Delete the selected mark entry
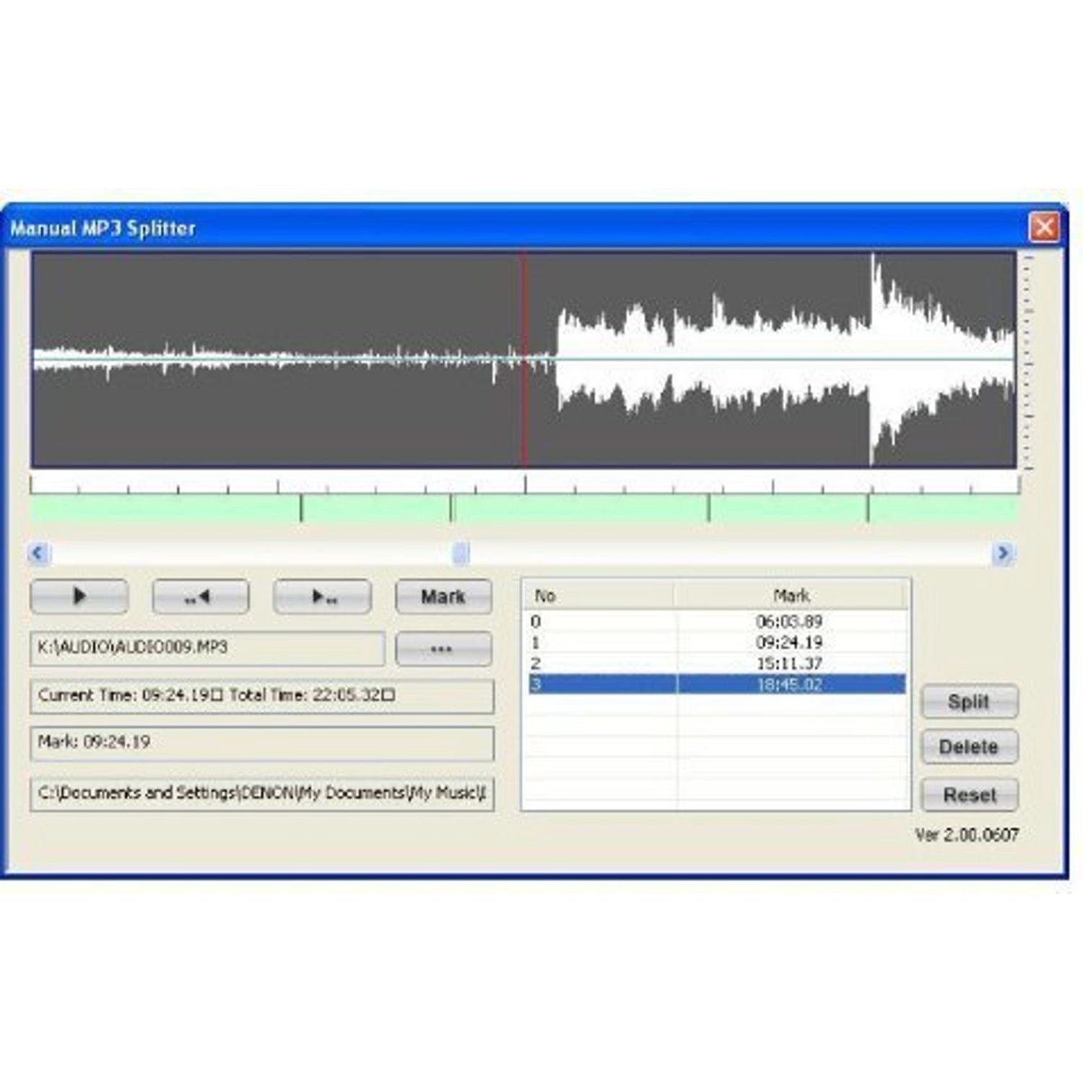This screenshot has height=1083, width=1083. pyautogui.click(x=969, y=747)
